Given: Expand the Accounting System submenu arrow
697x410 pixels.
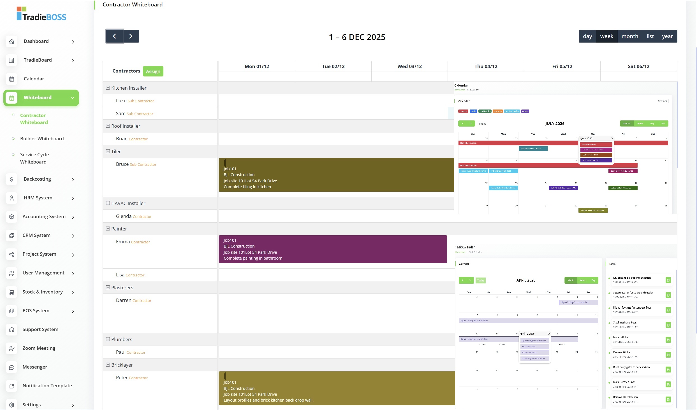Looking at the screenshot, I should tap(73, 217).
